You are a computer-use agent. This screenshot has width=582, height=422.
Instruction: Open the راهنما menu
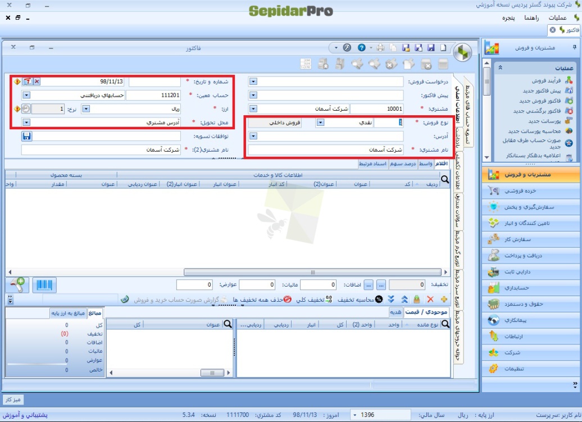pos(531,18)
